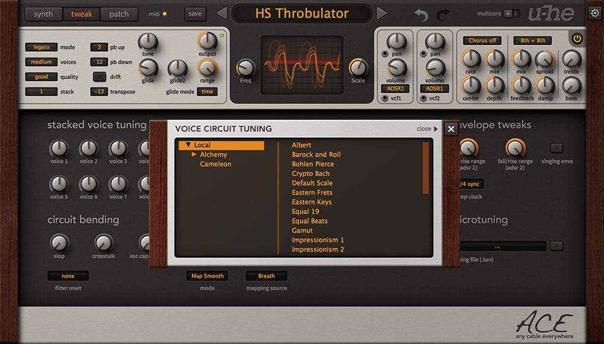This screenshot has width=604, height=344.
Task: Open the good quality dropdown
Action: (41, 77)
